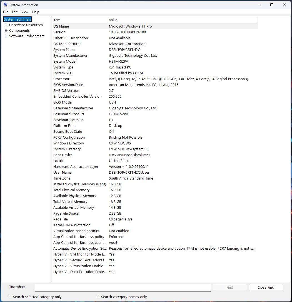Screen dimensions: 292x302
Task: Open the View menu
Action: 25,12
